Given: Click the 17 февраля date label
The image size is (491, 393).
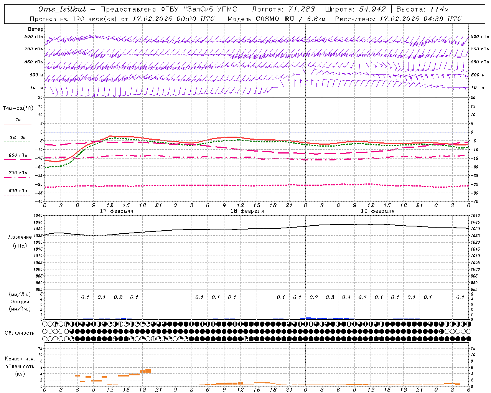Looking at the screenshot, I should click(117, 211).
